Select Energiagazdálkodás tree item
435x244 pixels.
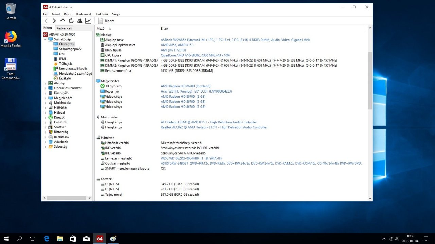coord(73,68)
